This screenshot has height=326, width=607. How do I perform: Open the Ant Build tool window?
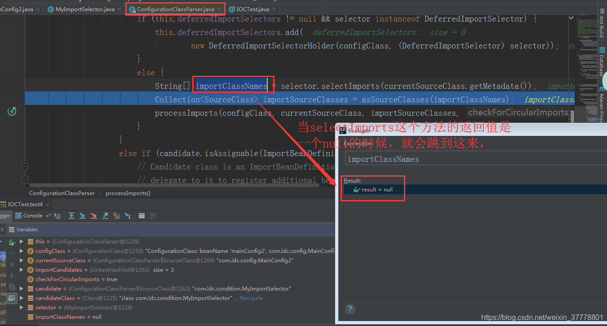click(x=602, y=23)
